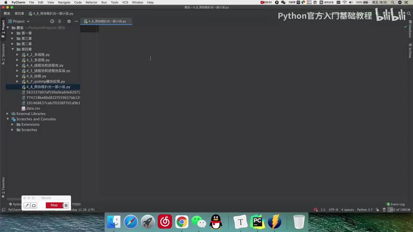Open QQ penguin icon in Dock
Image resolution: width=413 pixels, height=232 pixels.
tap(216, 222)
